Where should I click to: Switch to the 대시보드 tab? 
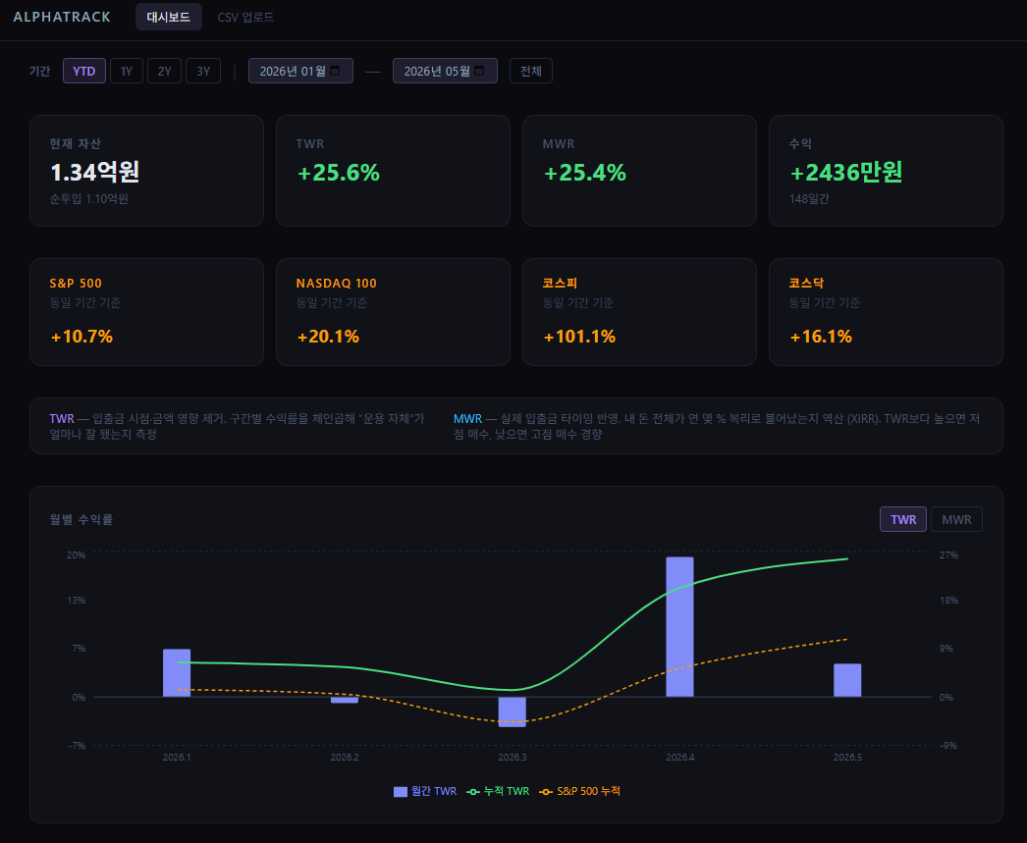(x=168, y=17)
